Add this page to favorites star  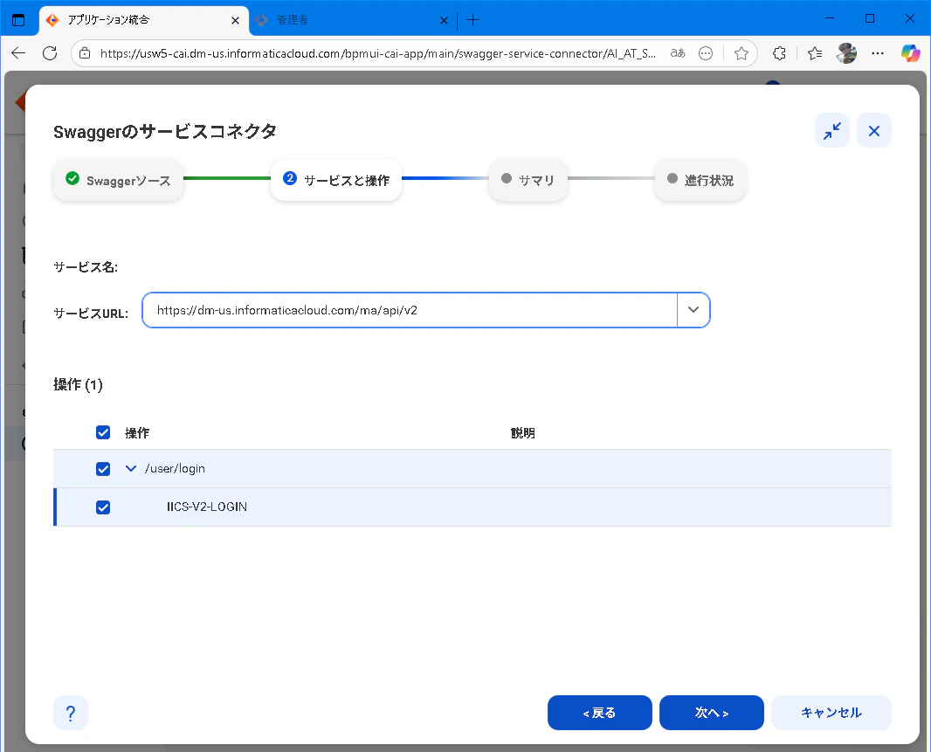741,53
